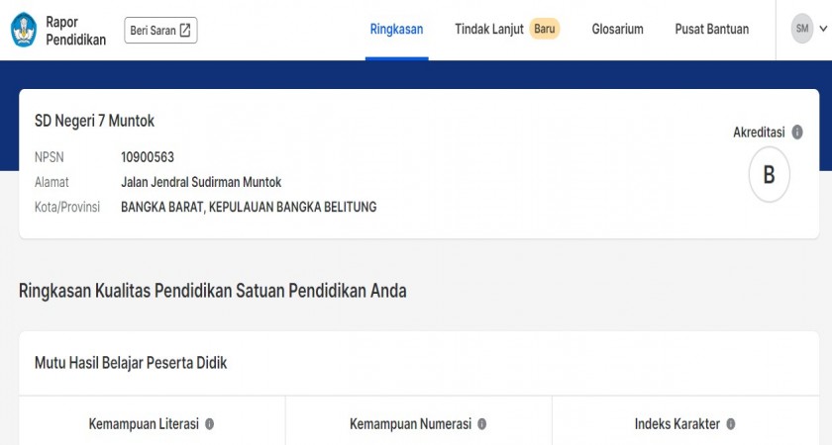The height and width of the screenshot is (445, 832).
Task: Go to the Glosarium page
Action: pos(617,30)
